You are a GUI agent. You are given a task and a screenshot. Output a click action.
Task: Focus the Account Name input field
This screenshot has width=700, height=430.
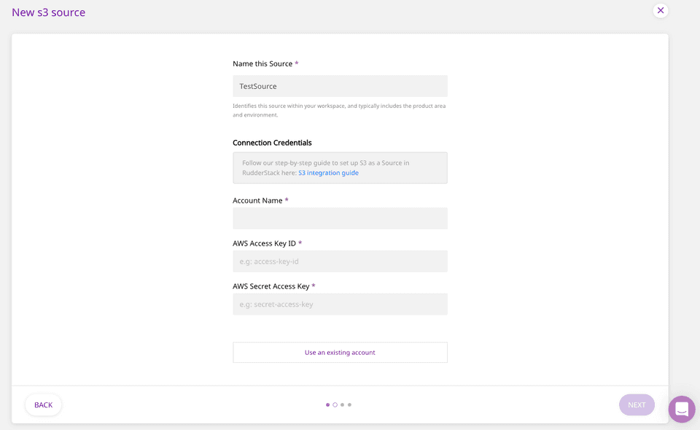(340, 219)
